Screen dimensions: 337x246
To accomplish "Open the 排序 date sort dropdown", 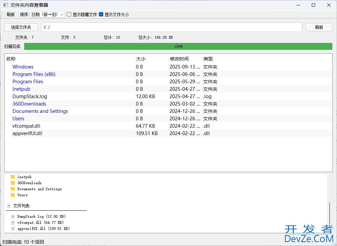I will coord(47,14).
